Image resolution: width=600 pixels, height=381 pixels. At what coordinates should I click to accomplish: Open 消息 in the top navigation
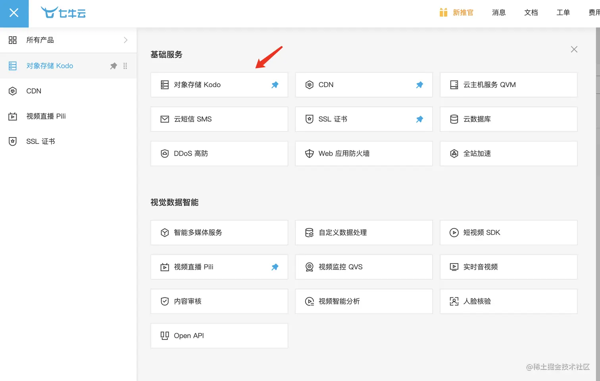[499, 13]
